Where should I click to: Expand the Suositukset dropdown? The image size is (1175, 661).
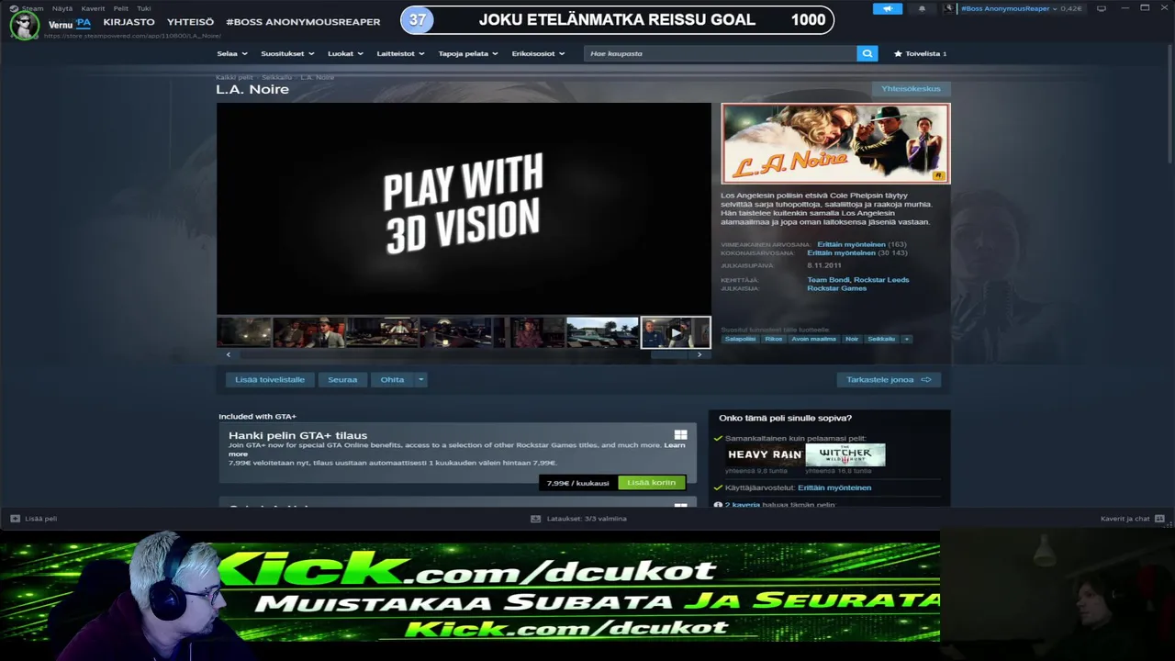click(286, 53)
